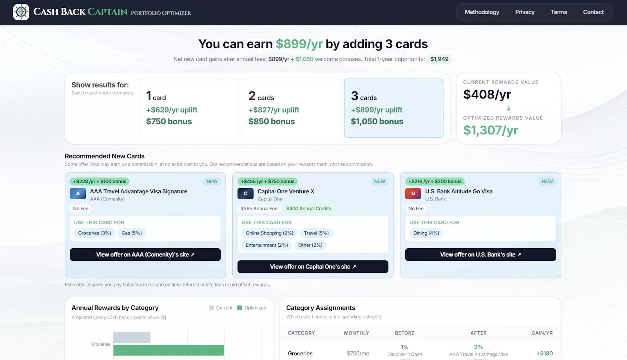The height and width of the screenshot is (360, 627).
Task: Click the 'Category Assignments' heading
Action: pos(321,308)
